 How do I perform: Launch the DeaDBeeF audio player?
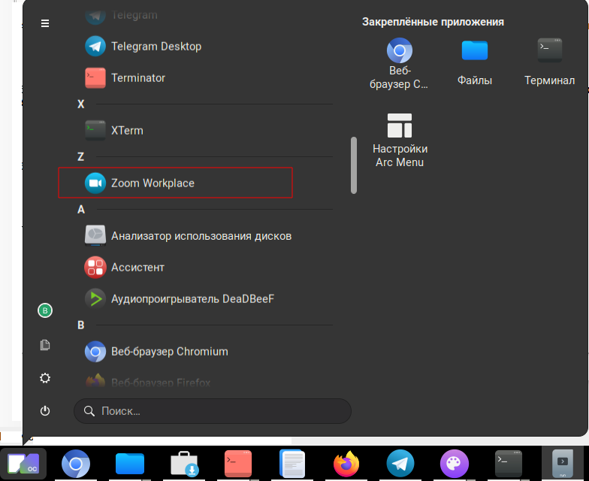[x=192, y=299]
